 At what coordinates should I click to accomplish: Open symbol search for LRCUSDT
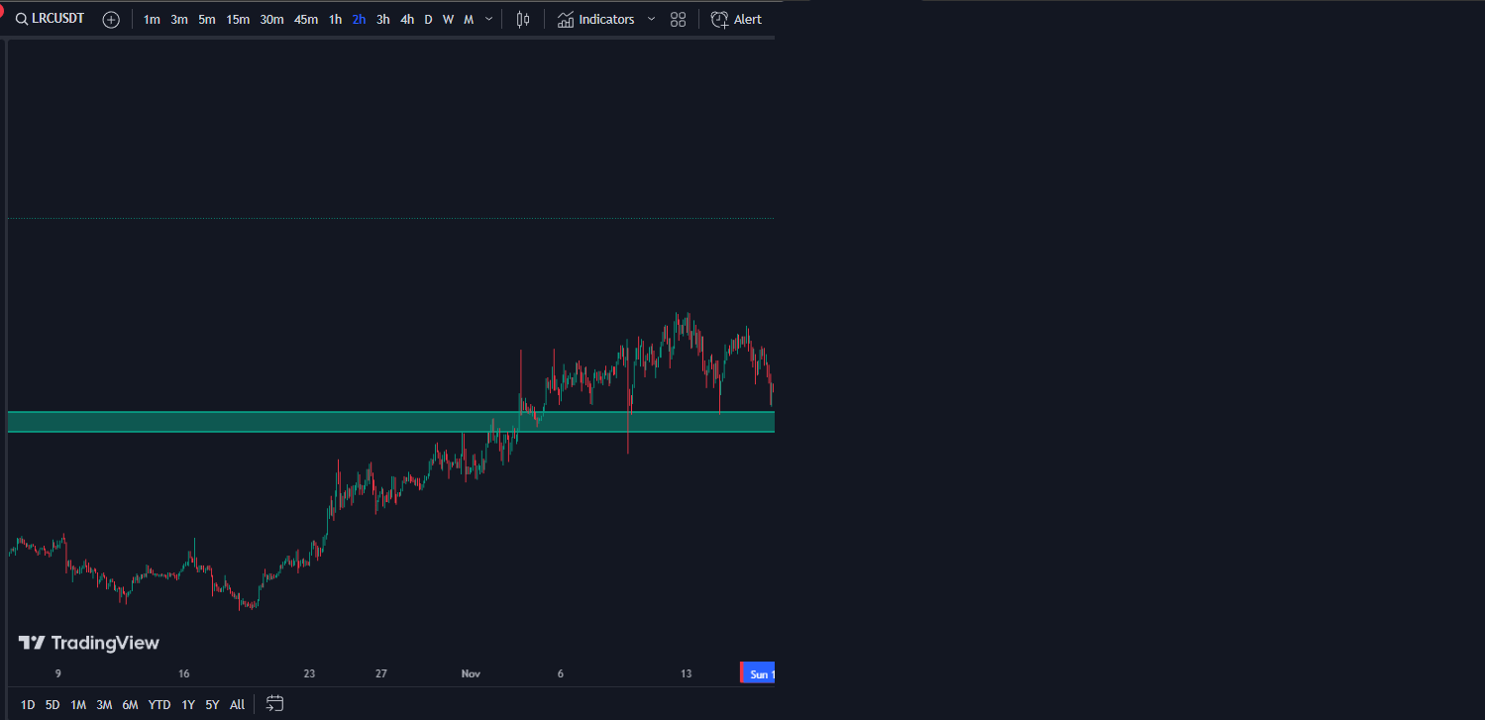pyautogui.click(x=50, y=19)
